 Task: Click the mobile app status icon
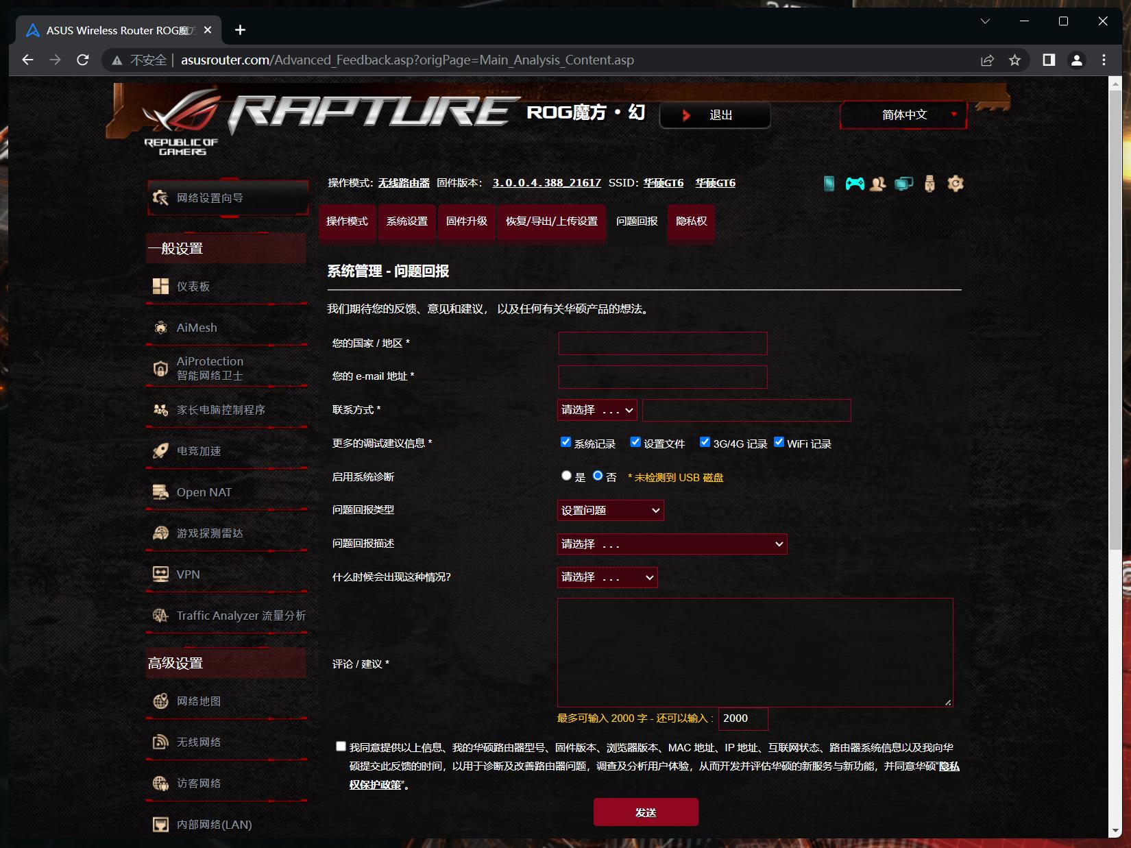coord(829,184)
